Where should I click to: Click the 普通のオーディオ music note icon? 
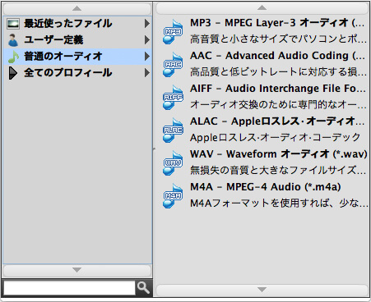tap(13, 57)
